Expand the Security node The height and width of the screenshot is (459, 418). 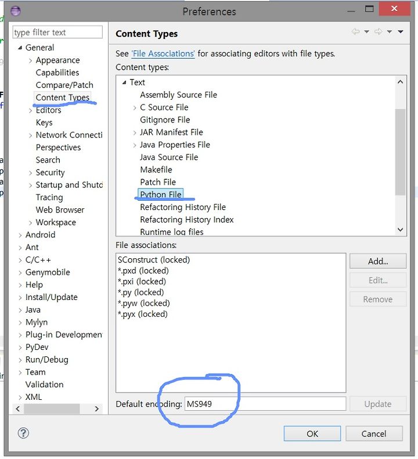click(x=30, y=173)
